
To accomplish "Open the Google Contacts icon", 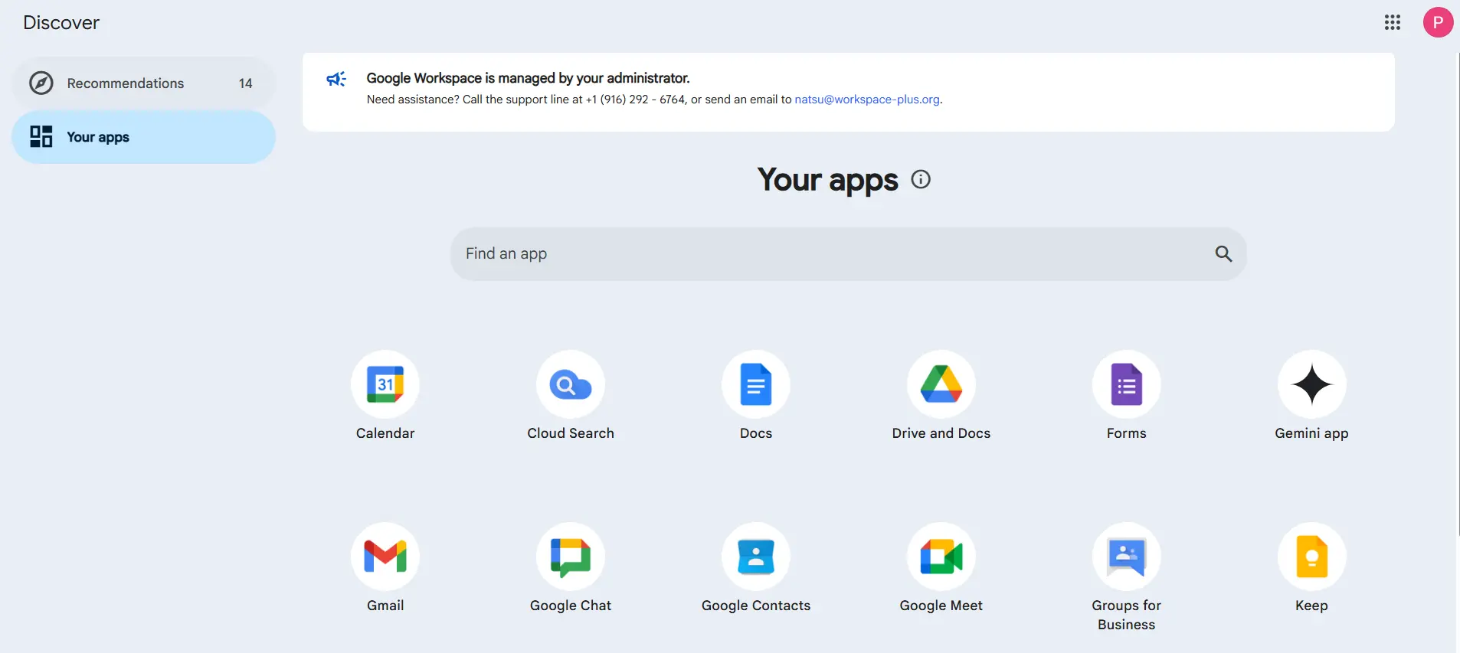I will point(756,557).
